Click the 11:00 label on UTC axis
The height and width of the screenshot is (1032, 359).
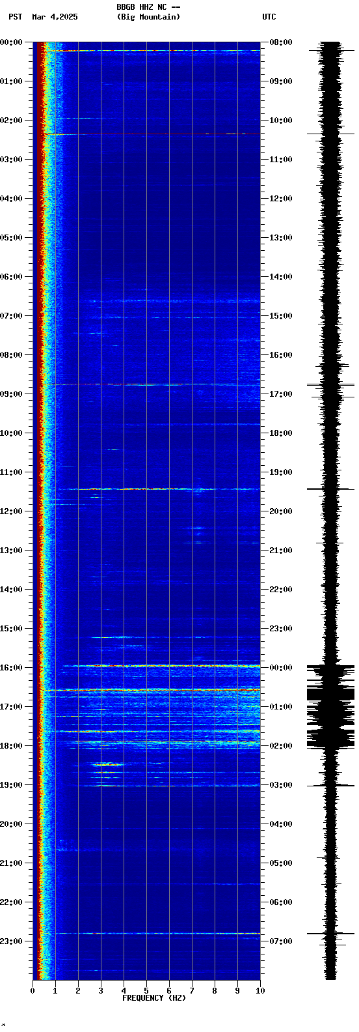click(x=281, y=160)
